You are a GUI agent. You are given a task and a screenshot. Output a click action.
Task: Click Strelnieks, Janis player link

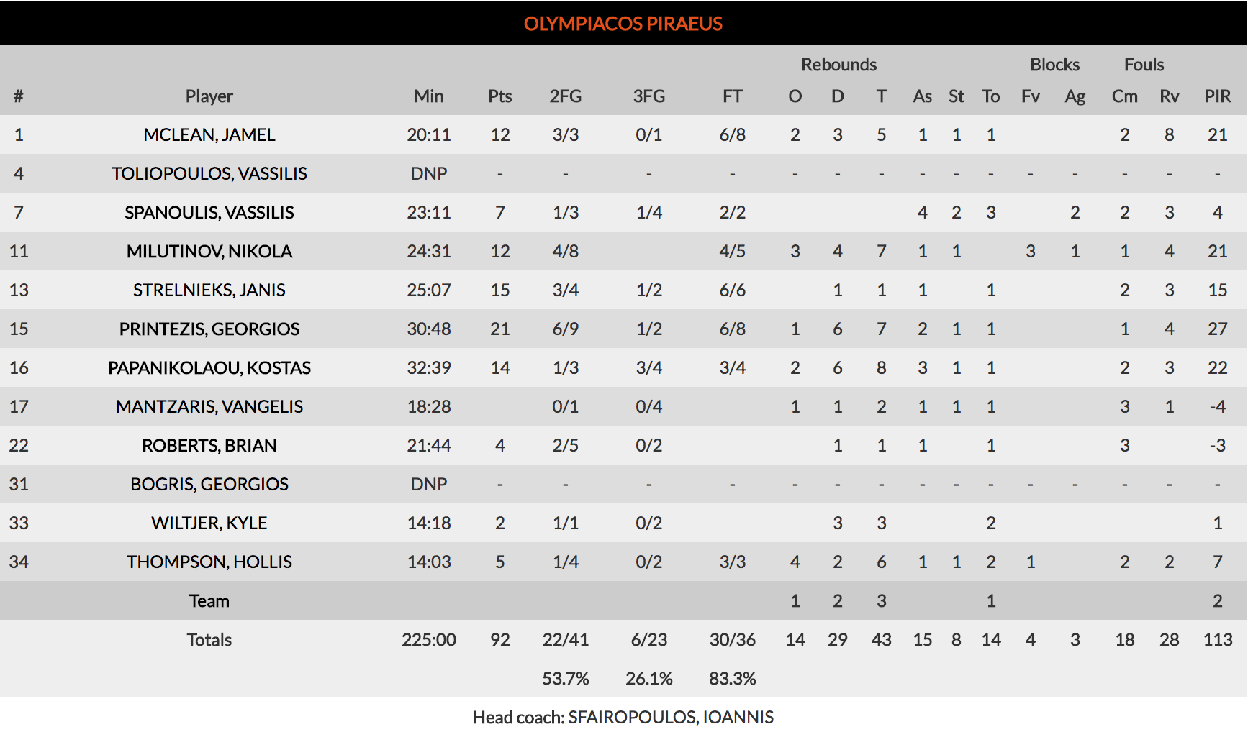coord(209,290)
